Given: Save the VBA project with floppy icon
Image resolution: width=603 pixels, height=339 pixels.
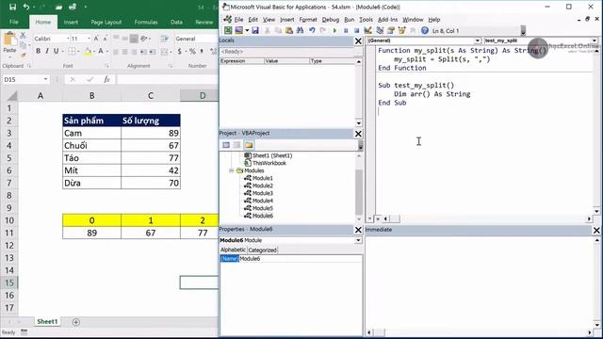Looking at the screenshot, I should tap(255, 30).
